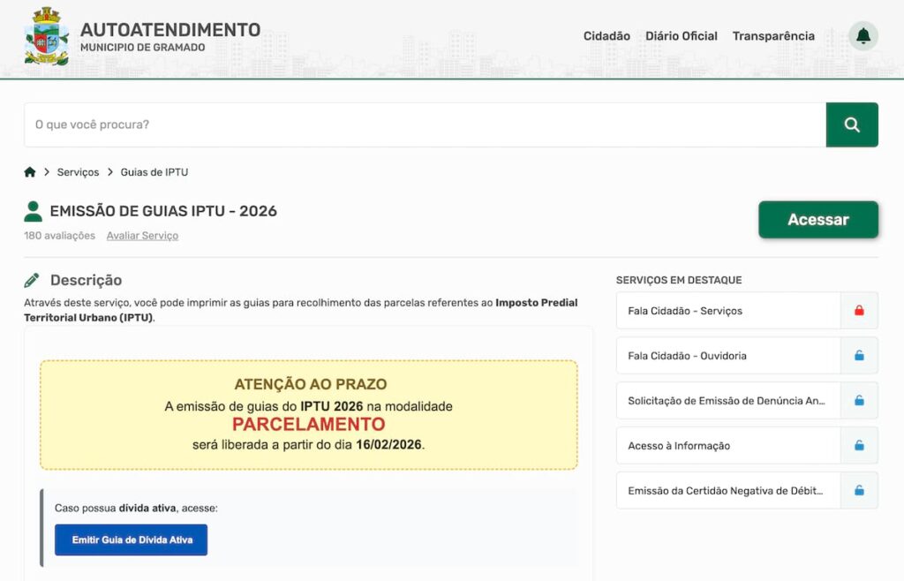Open the Fala Cidadão - Serviços featured service

[728, 311]
